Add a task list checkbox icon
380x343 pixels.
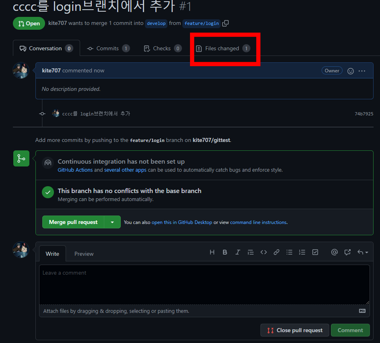click(315, 252)
